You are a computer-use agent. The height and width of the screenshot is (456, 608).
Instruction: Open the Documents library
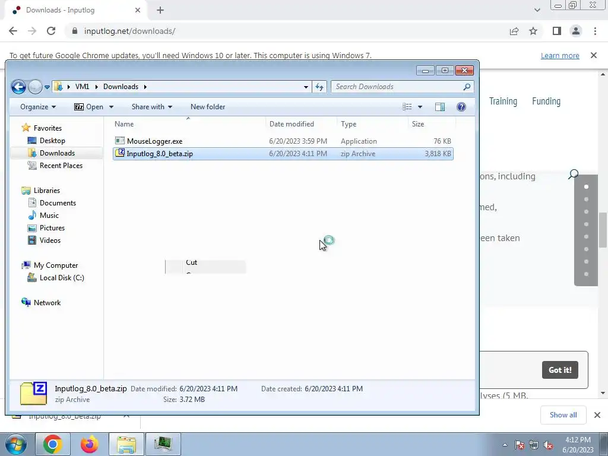pyautogui.click(x=58, y=203)
